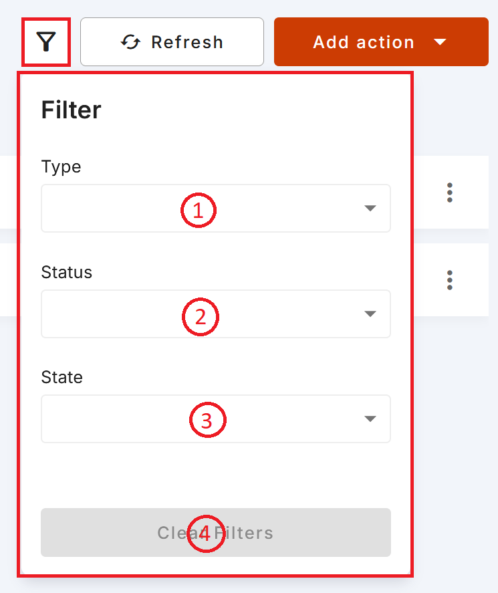Click the Refresh button
The height and width of the screenshot is (593, 498).
point(172,42)
